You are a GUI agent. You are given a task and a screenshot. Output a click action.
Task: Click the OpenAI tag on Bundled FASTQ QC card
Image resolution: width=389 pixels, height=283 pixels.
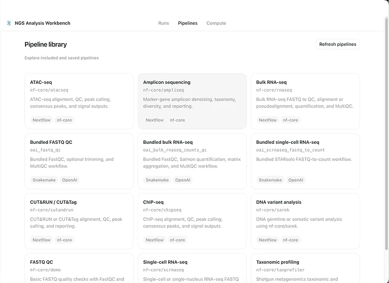coord(70,180)
